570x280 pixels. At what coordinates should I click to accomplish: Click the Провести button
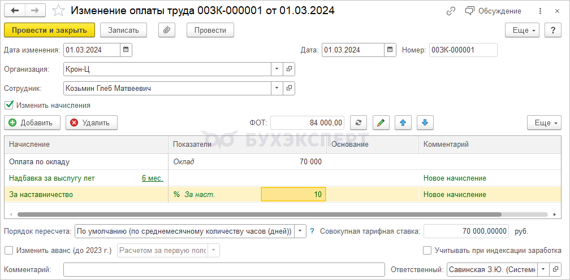coord(210,30)
